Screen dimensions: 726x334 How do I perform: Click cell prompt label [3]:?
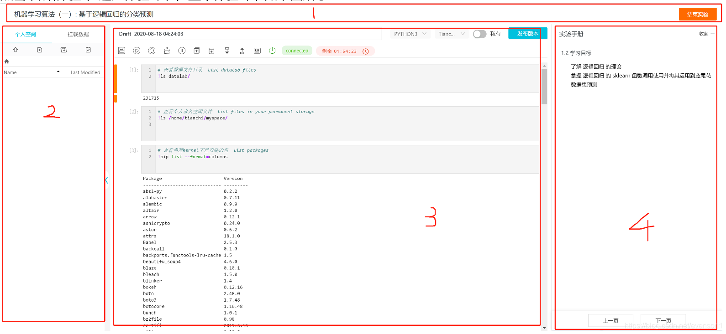134,150
